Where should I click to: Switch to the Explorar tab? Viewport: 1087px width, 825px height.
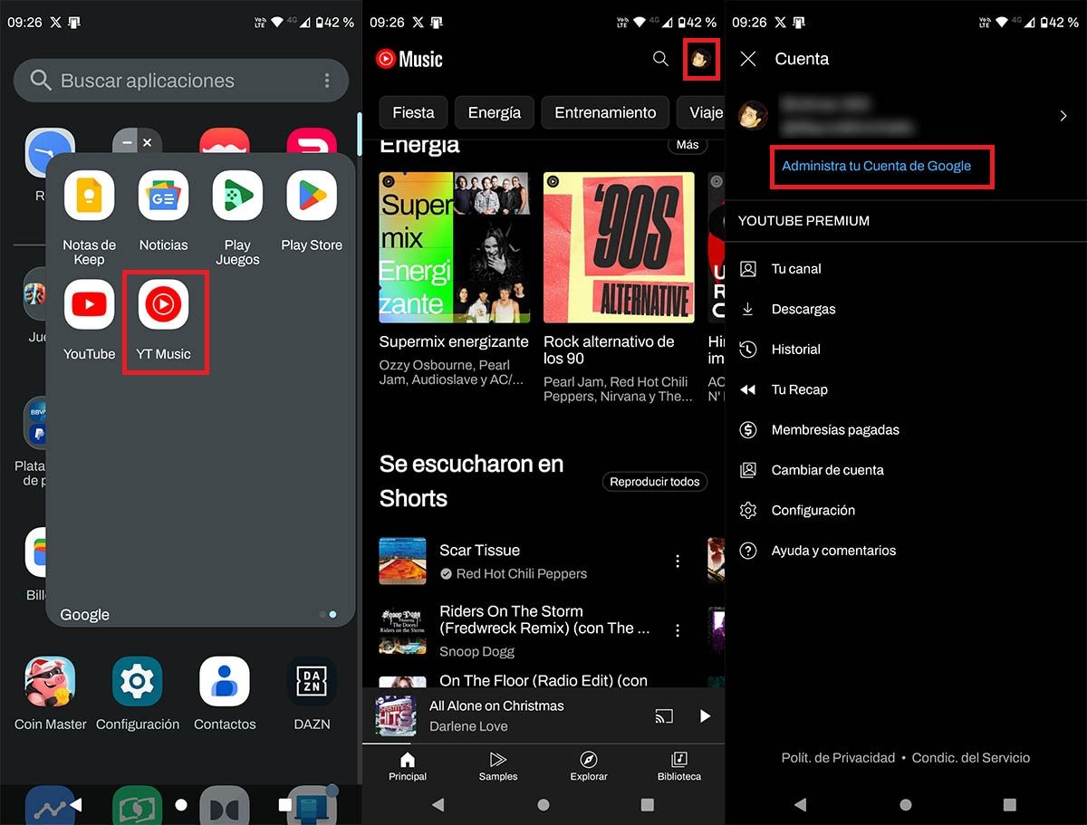588,767
